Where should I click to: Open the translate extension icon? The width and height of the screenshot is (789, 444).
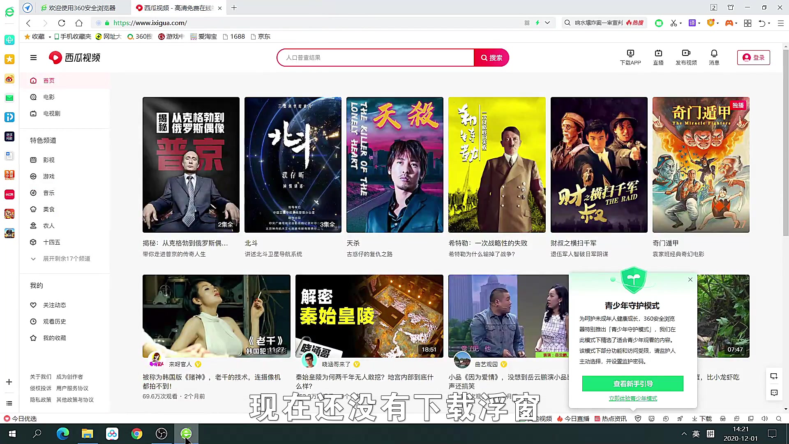coord(692,23)
